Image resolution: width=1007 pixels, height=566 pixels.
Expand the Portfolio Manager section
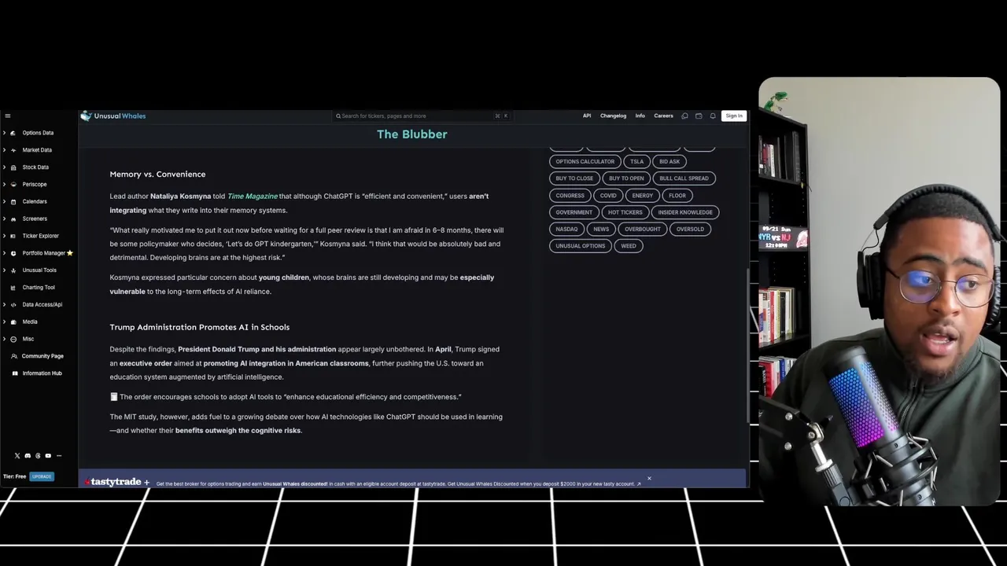click(5, 253)
